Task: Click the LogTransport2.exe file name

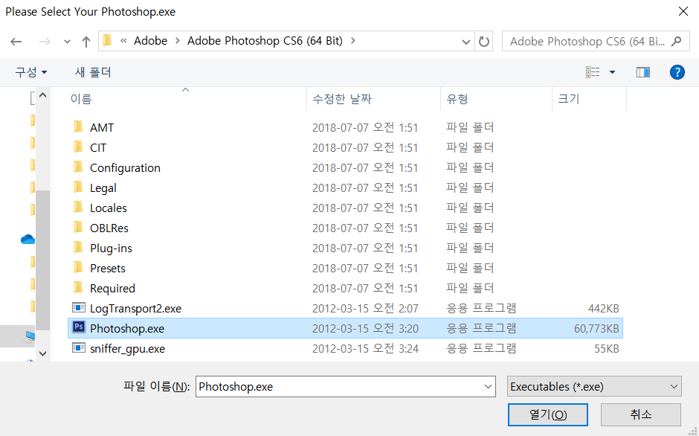Action: click(x=135, y=308)
